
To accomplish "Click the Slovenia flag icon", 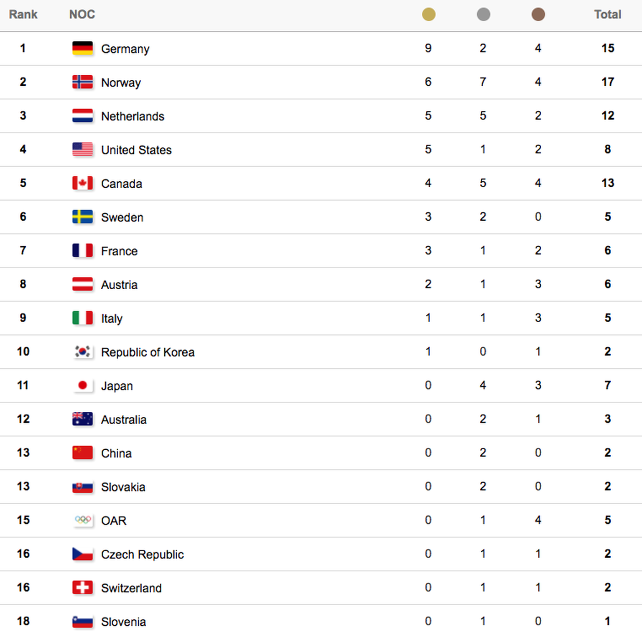I will [x=82, y=621].
